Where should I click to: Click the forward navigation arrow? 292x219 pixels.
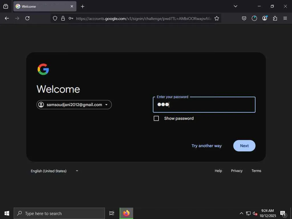[17, 18]
